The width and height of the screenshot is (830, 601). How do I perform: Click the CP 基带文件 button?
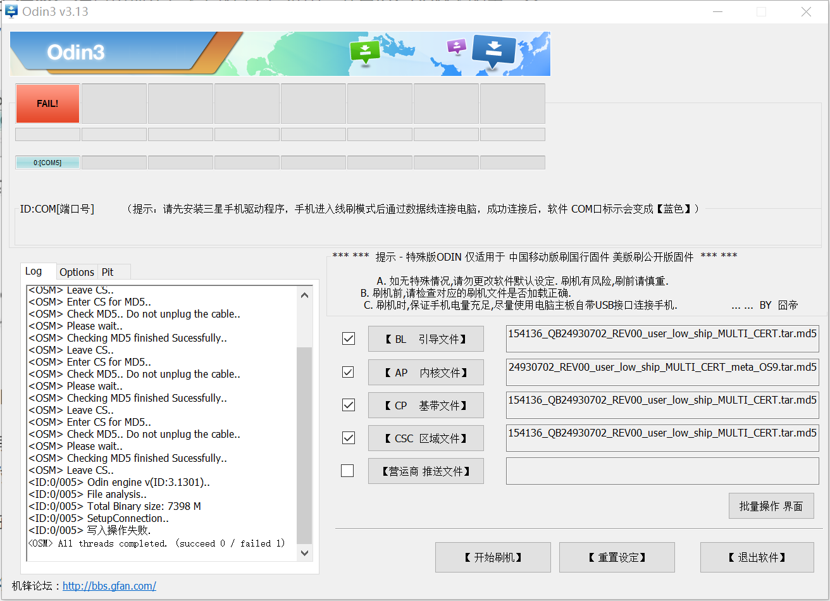[426, 405]
